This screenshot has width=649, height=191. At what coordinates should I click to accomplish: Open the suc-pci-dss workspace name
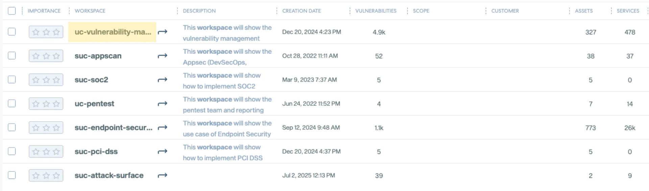click(96, 152)
